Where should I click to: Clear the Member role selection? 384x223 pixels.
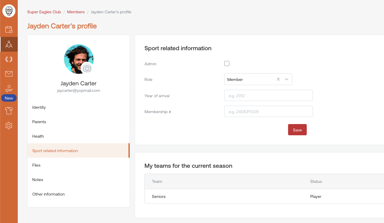[x=278, y=79]
